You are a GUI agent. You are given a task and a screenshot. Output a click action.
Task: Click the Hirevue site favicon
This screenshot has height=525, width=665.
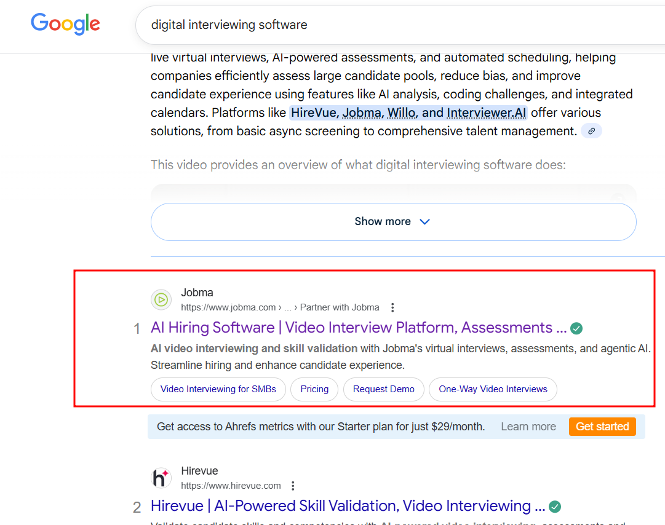[161, 478]
